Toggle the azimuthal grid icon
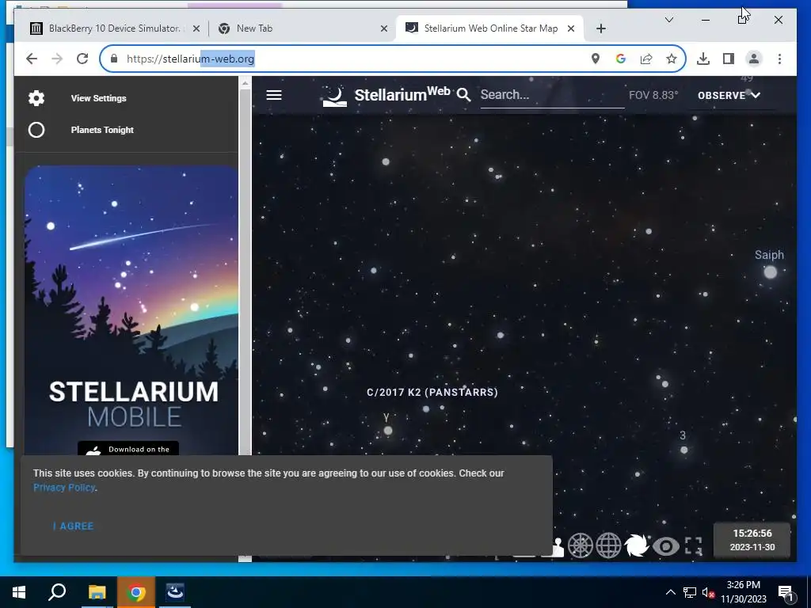This screenshot has height=608, width=811. [581, 545]
